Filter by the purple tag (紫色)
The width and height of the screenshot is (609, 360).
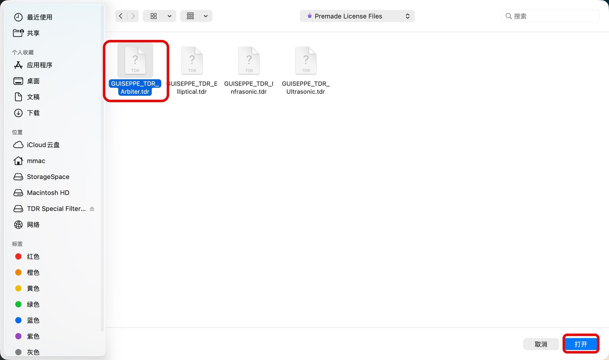(x=27, y=336)
